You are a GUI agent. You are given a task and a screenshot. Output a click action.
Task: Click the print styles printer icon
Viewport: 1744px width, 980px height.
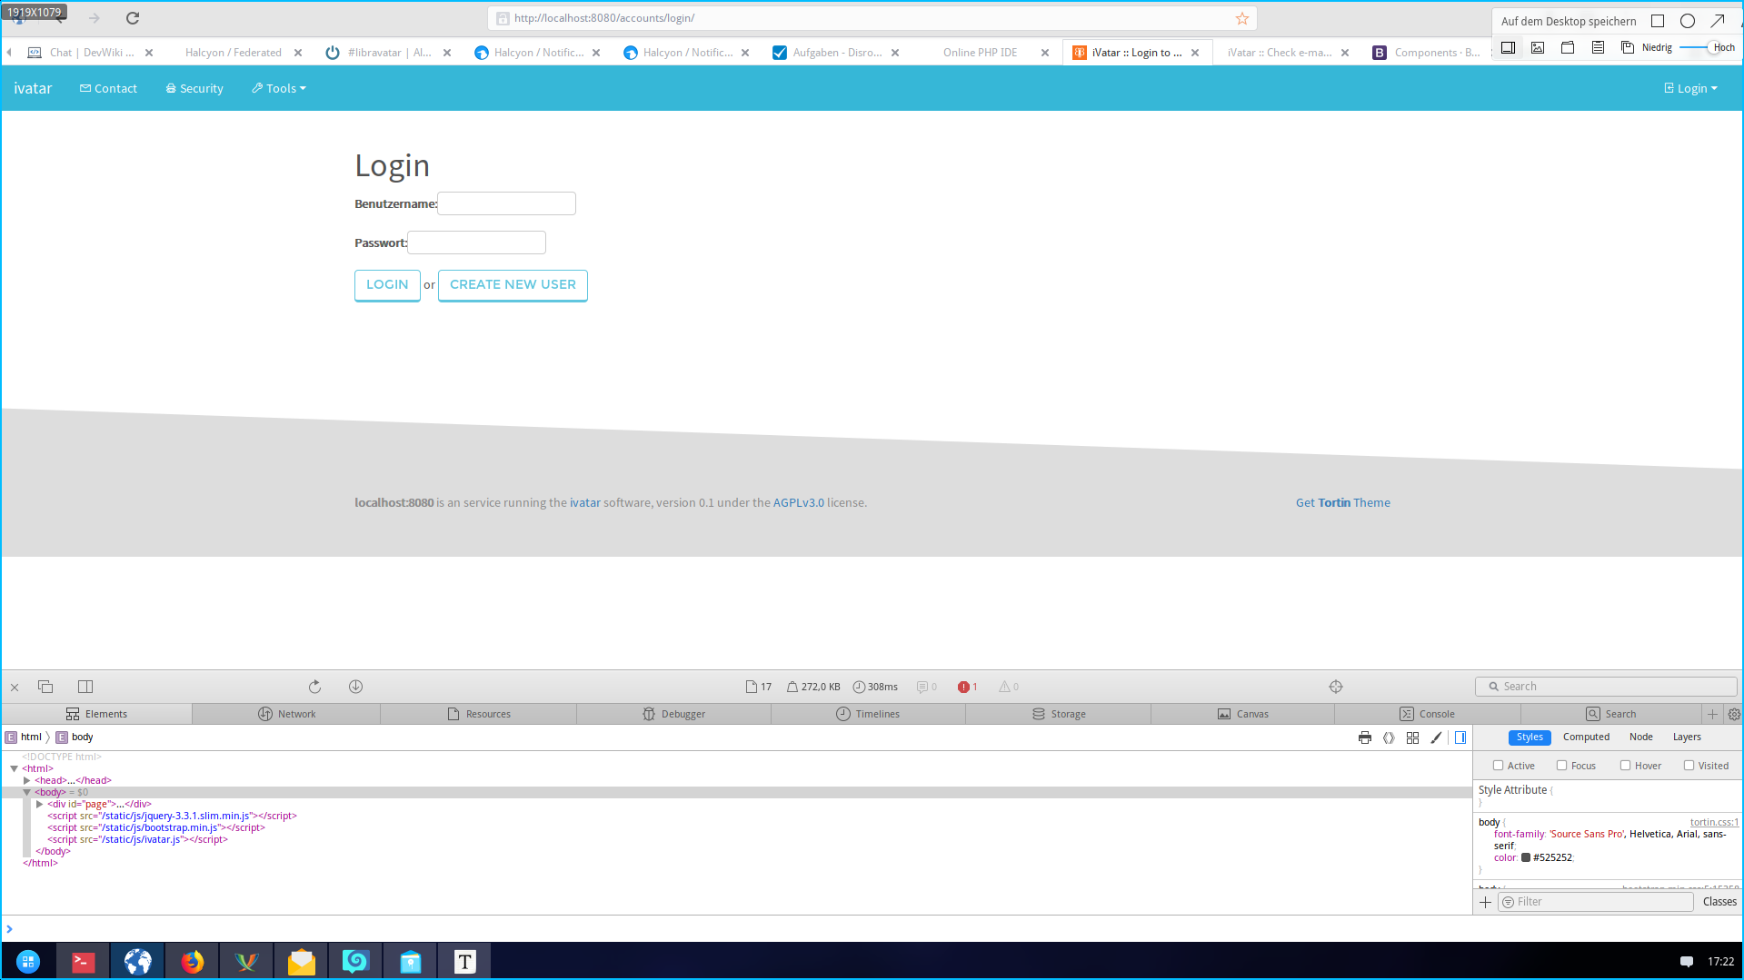point(1364,737)
